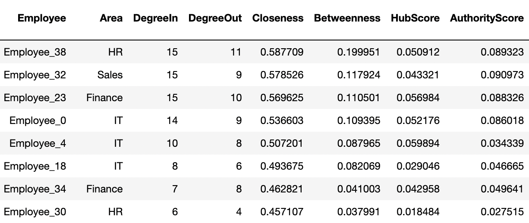Select the Employee_32 row label
The width and height of the screenshot is (529, 223).
click(x=35, y=75)
